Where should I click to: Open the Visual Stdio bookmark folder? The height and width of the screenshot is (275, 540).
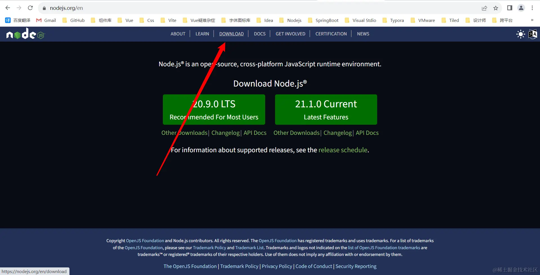[x=361, y=20]
